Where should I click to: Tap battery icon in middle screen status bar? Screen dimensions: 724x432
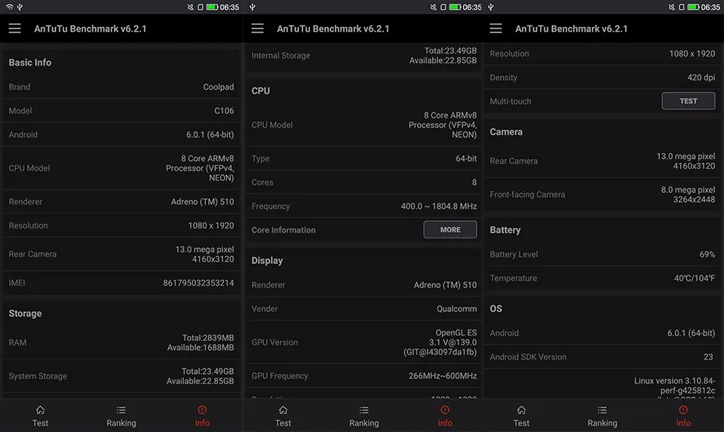pyautogui.click(x=455, y=7)
